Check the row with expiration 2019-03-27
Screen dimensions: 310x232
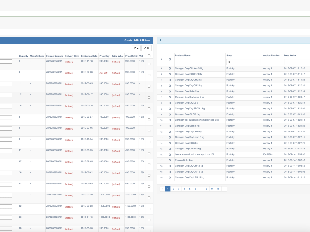click(x=149, y=120)
